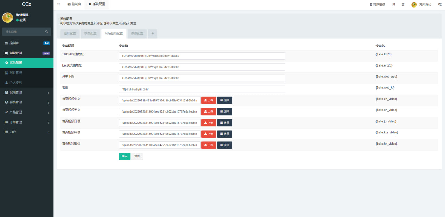The height and width of the screenshot is (217, 445).
Task: Click 选择 button for 首页视频繁体
Action: pos(225,145)
